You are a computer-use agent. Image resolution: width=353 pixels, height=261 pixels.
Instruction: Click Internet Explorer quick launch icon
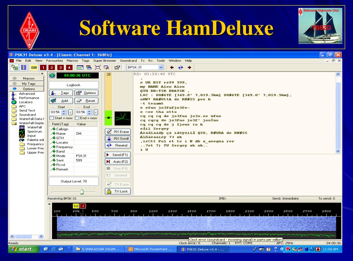[x=53, y=249]
